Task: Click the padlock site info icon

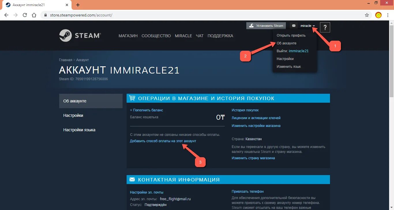Action: 45,15
